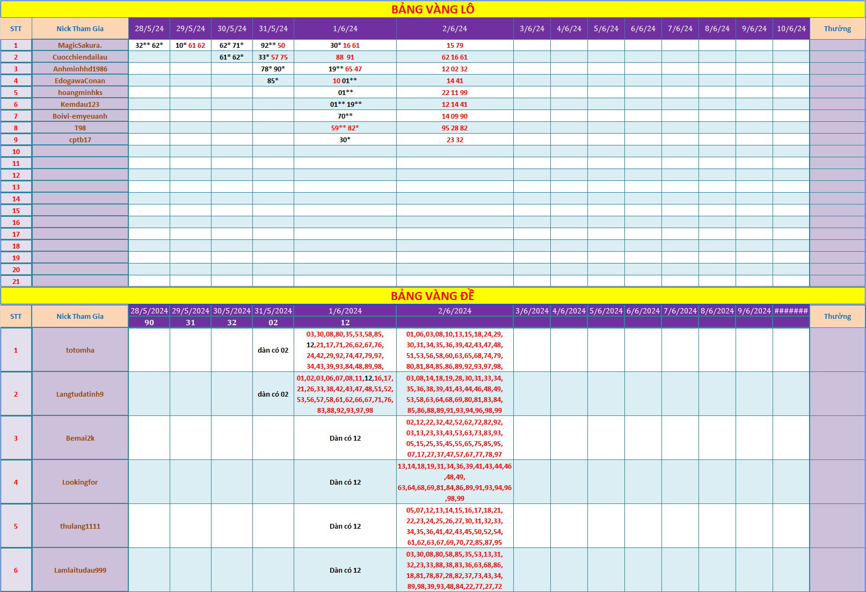Select cell containing 92** 50
The width and height of the screenshot is (866, 592).
273,45
